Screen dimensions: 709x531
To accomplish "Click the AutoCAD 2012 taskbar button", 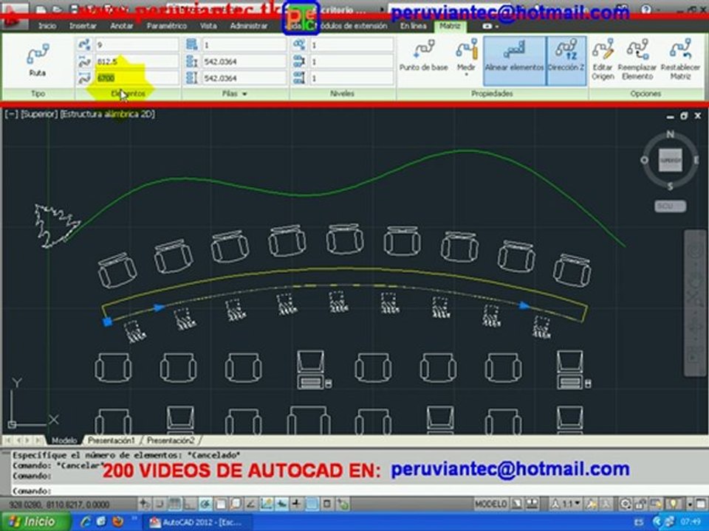I will [x=197, y=522].
